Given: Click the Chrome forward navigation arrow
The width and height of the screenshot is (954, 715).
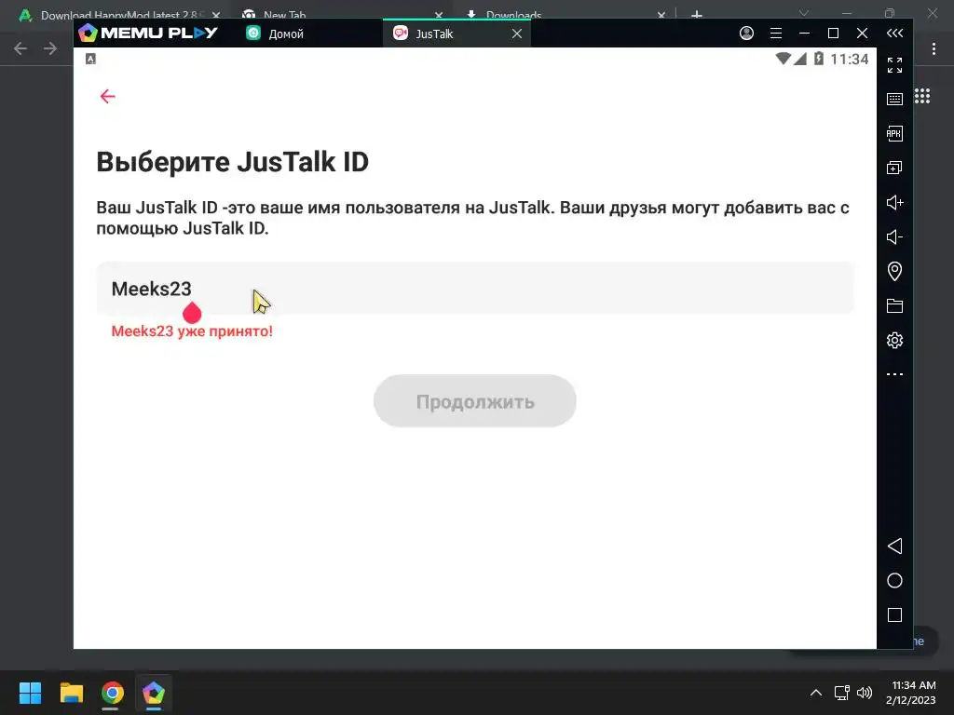Looking at the screenshot, I should point(50,48).
